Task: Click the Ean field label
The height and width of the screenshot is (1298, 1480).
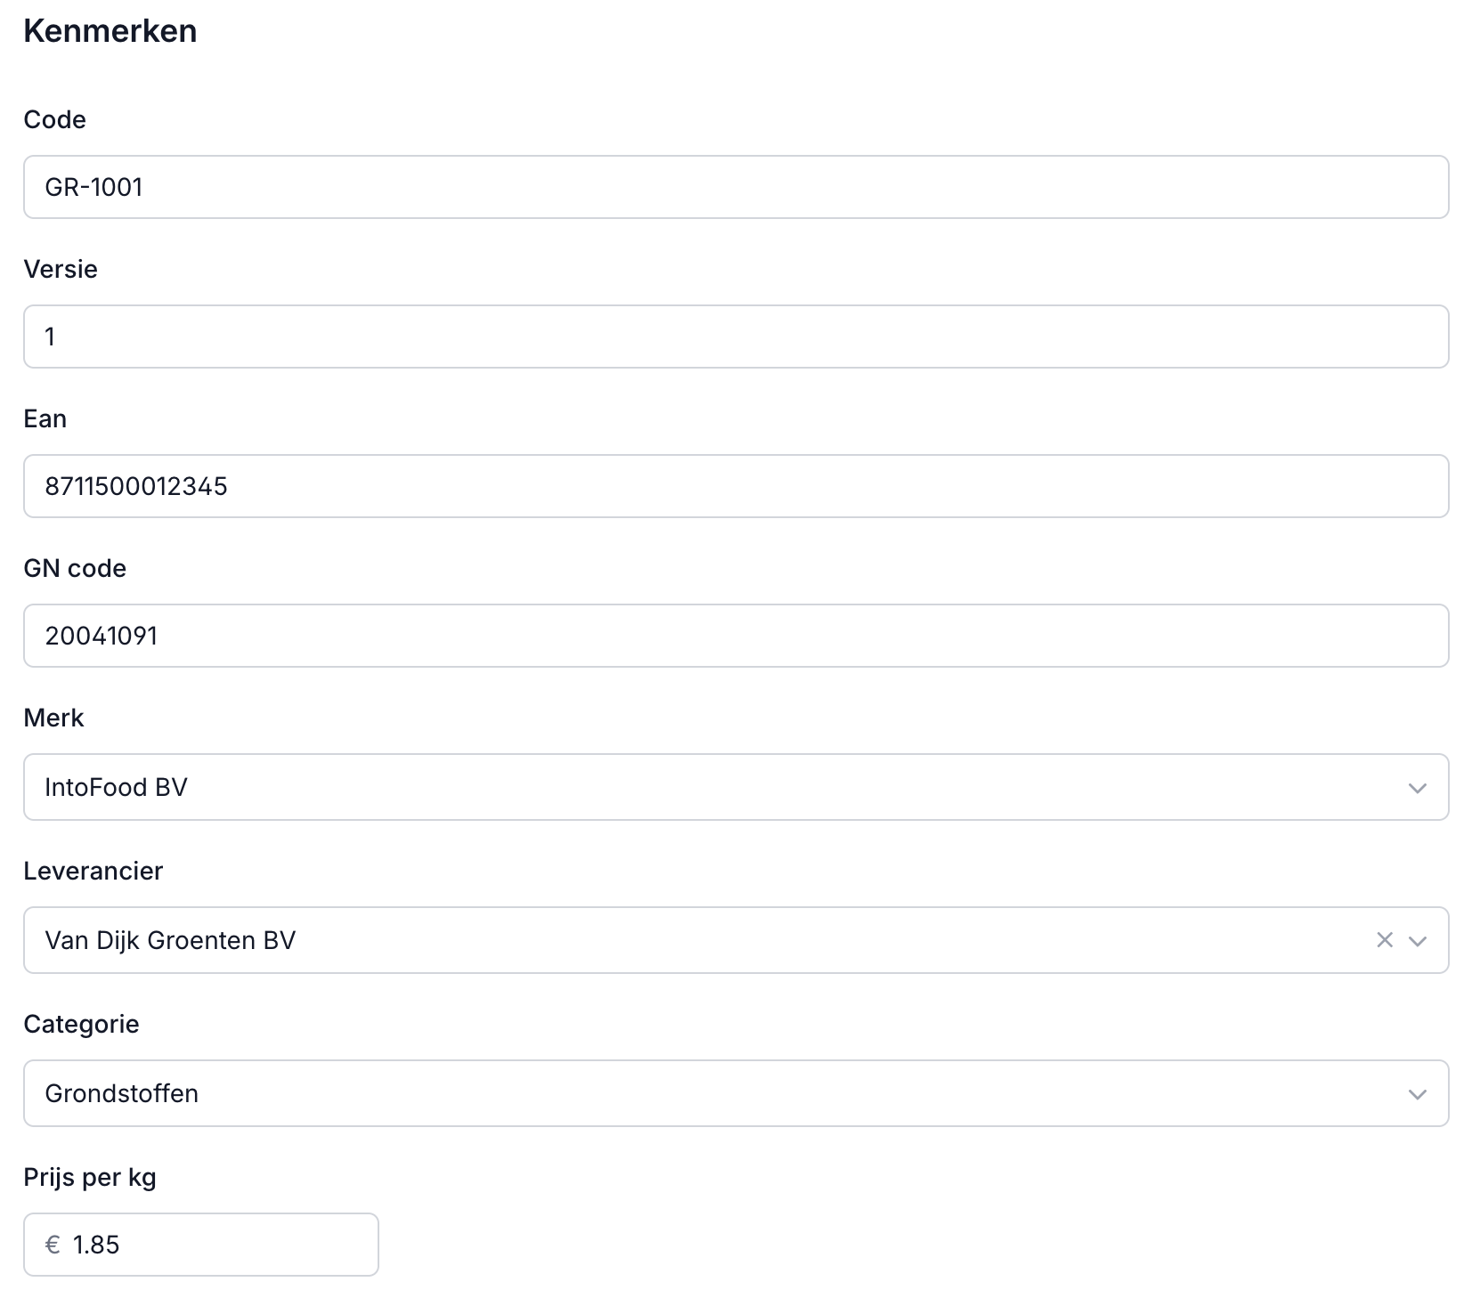Action: (45, 418)
